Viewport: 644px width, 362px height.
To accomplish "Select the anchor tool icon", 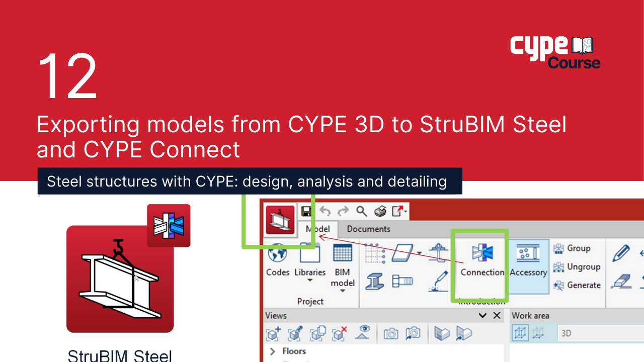I will 439,253.
